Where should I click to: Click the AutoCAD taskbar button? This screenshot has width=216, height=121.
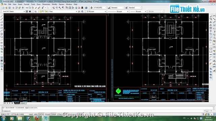click(45, 118)
